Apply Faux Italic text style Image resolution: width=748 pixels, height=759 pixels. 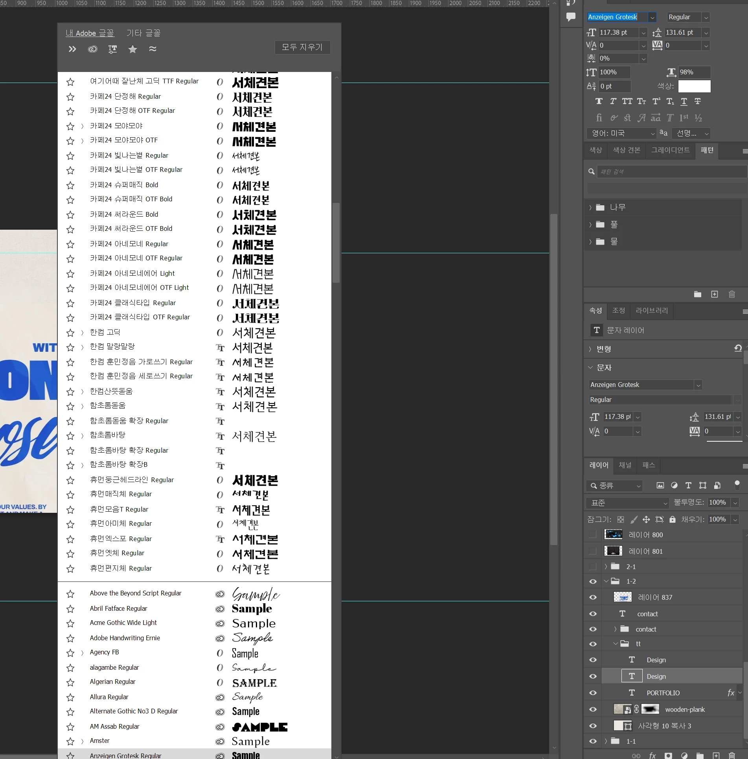[613, 101]
